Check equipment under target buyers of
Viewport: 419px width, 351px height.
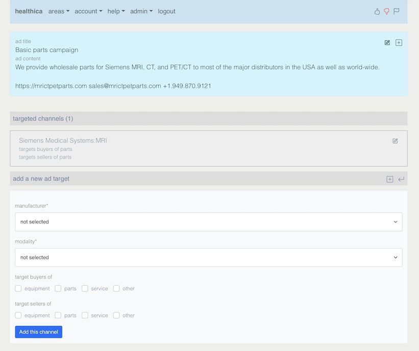(18, 288)
